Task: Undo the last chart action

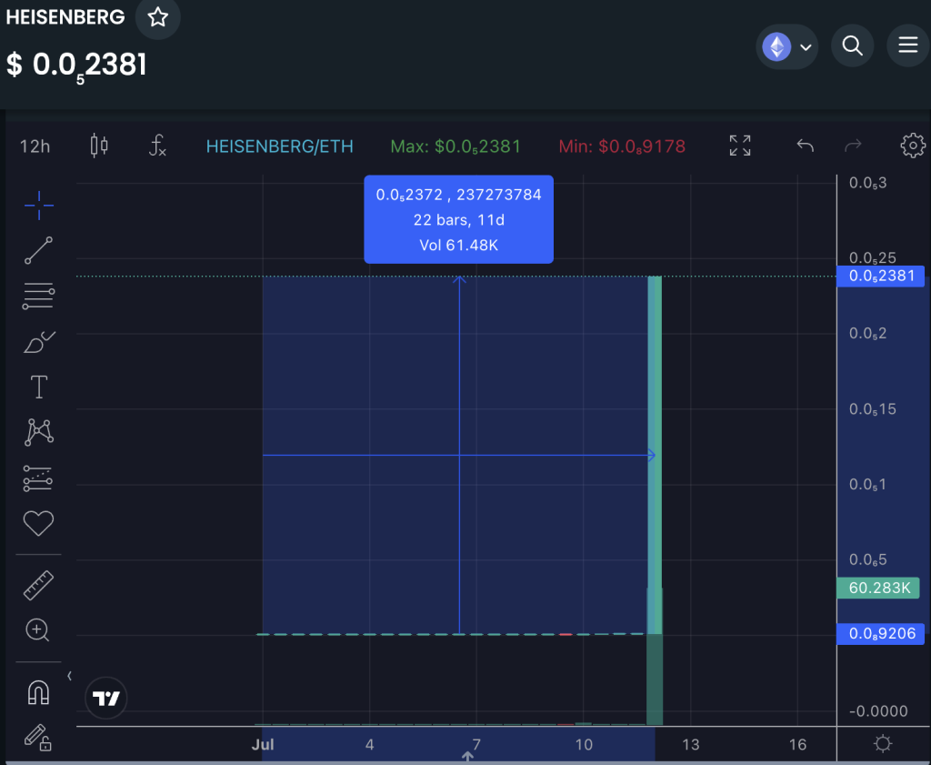Action: [805, 146]
